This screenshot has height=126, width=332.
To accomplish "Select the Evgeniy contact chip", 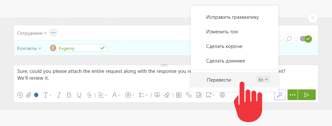I will tap(78, 48).
